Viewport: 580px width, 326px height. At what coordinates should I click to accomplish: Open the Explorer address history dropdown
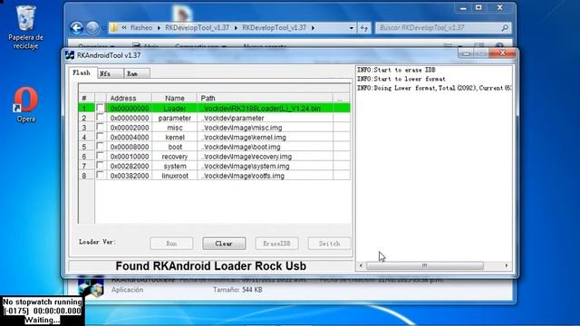point(351,28)
